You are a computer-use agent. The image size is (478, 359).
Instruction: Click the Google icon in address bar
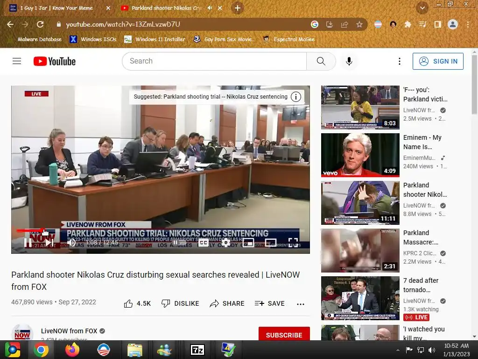click(x=314, y=24)
